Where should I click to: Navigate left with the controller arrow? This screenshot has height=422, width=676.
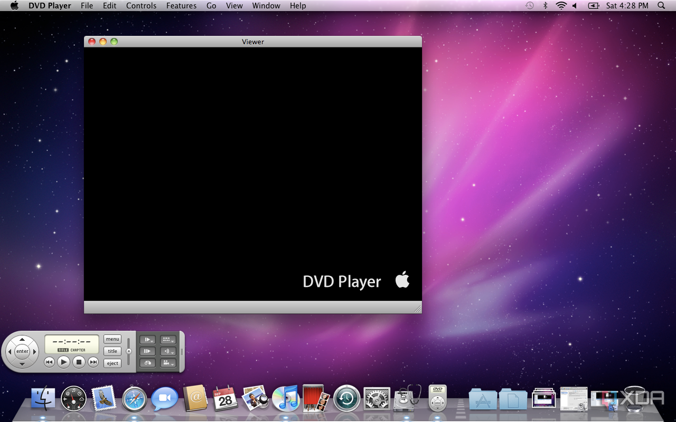pos(10,351)
